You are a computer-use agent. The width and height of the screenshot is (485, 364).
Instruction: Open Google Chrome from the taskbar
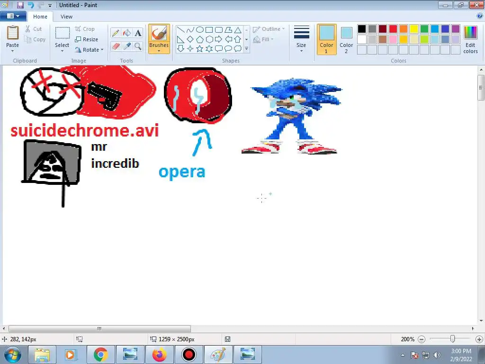tap(100, 355)
